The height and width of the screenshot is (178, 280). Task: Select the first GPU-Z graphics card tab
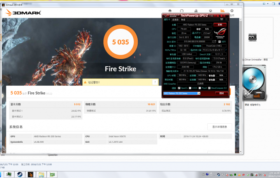pyautogui.click(x=167, y=19)
